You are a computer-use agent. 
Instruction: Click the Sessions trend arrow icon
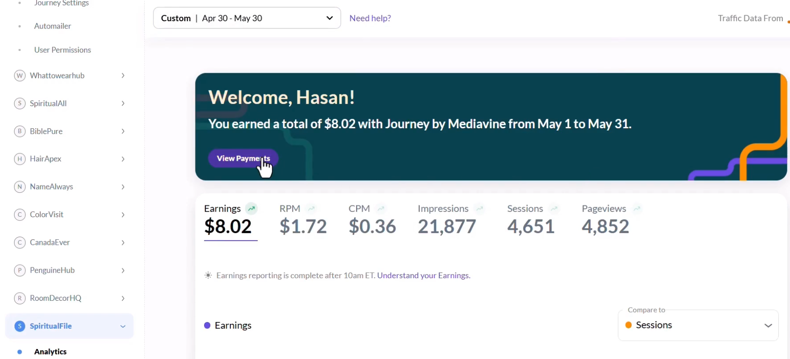click(x=554, y=209)
